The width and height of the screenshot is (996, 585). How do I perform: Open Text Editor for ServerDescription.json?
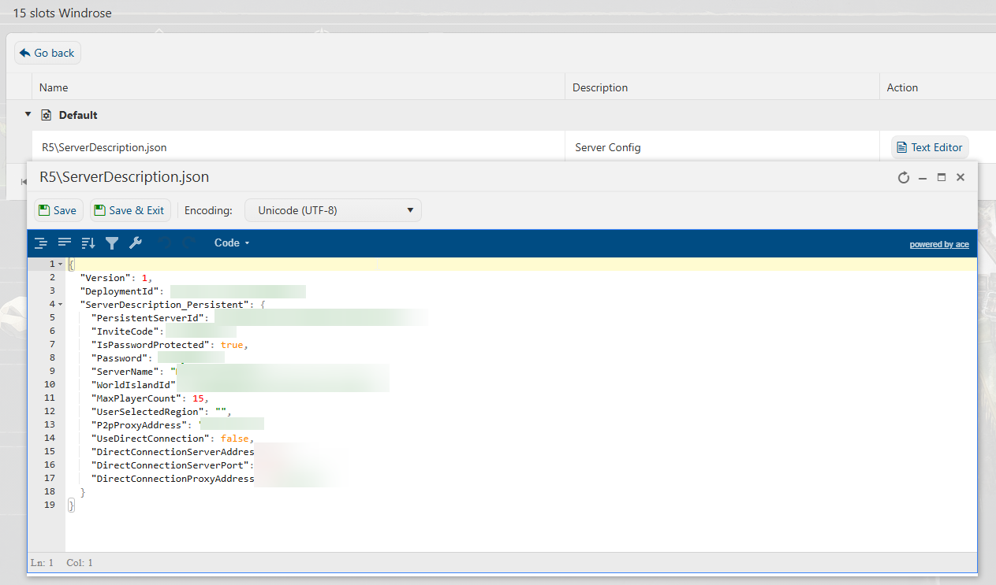pyautogui.click(x=930, y=147)
